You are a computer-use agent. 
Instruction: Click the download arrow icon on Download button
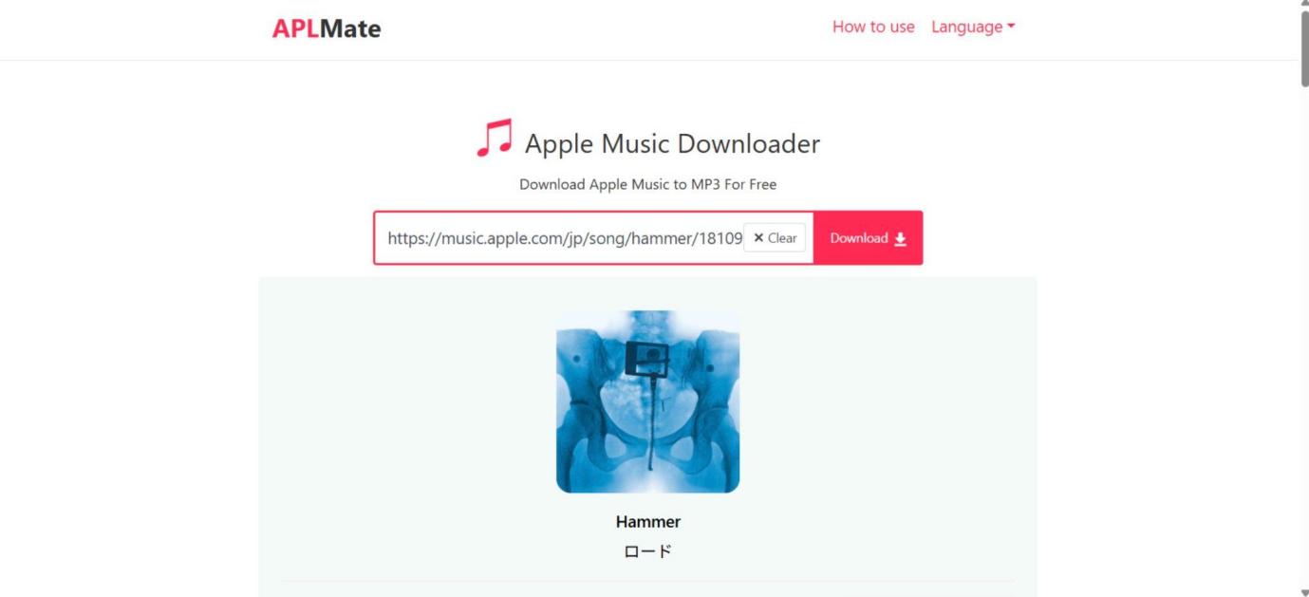900,239
